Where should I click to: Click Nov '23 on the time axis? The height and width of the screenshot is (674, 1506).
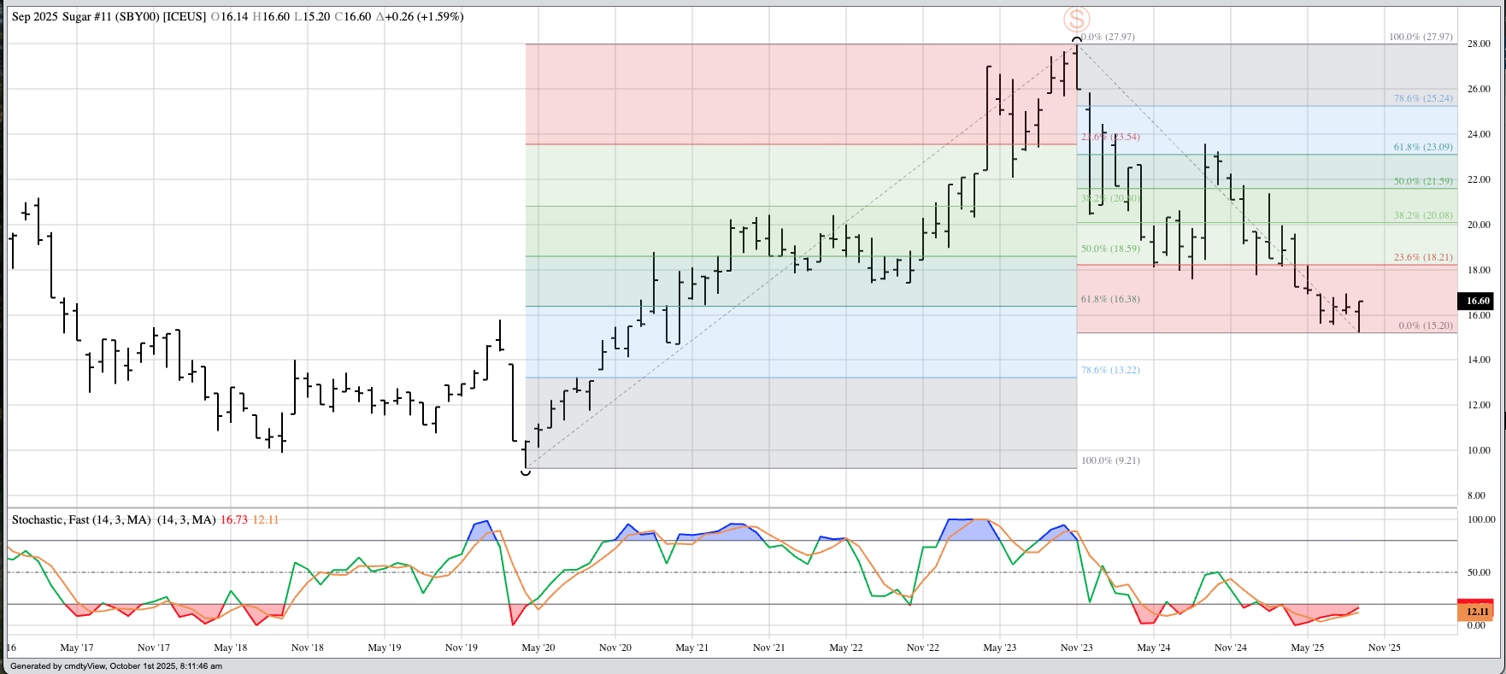(1076, 648)
